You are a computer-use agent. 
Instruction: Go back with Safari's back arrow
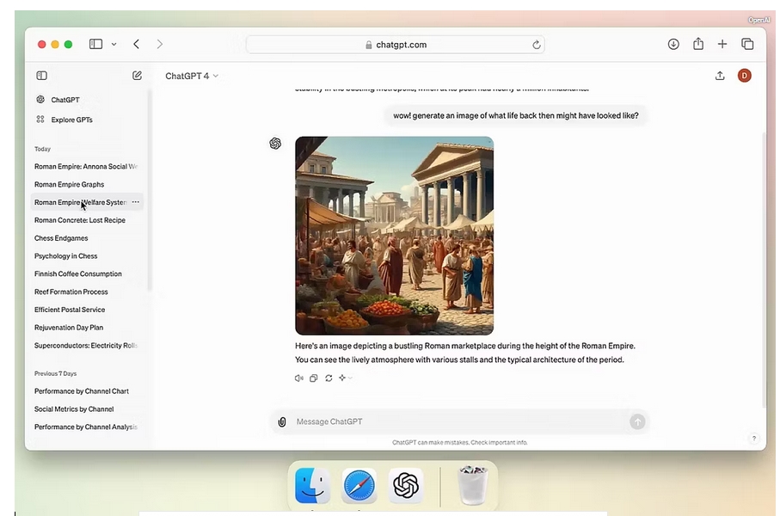(x=136, y=44)
